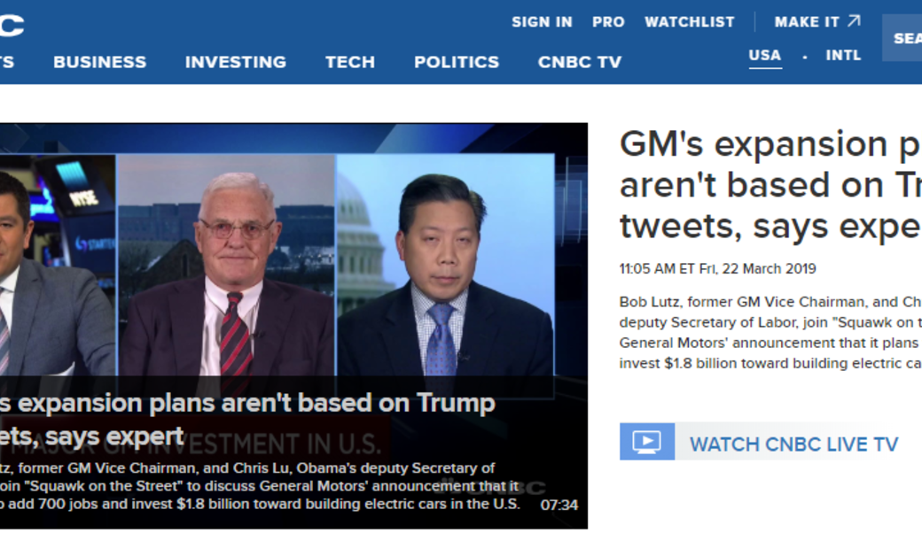Image resolution: width=922 pixels, height=533 pixels.
Task: Open the PRO section menu
Action: [609, 21]
